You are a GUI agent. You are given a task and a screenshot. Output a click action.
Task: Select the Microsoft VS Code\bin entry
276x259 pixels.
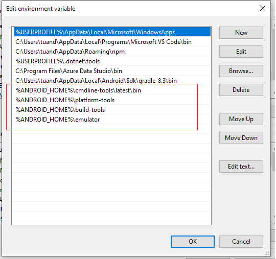[112, 42]
